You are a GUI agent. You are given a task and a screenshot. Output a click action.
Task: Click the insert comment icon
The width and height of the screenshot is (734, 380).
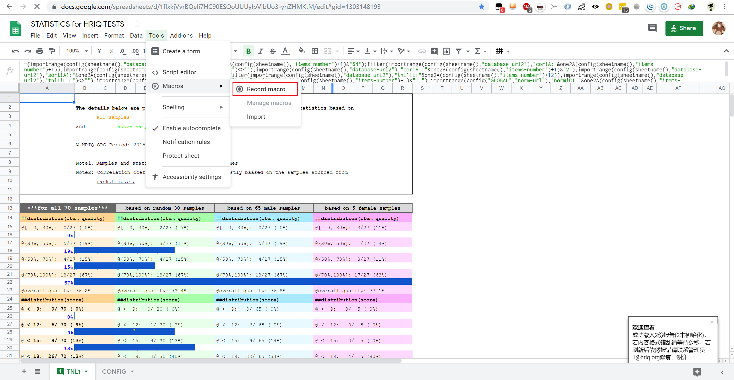click(x=434, y=51)
